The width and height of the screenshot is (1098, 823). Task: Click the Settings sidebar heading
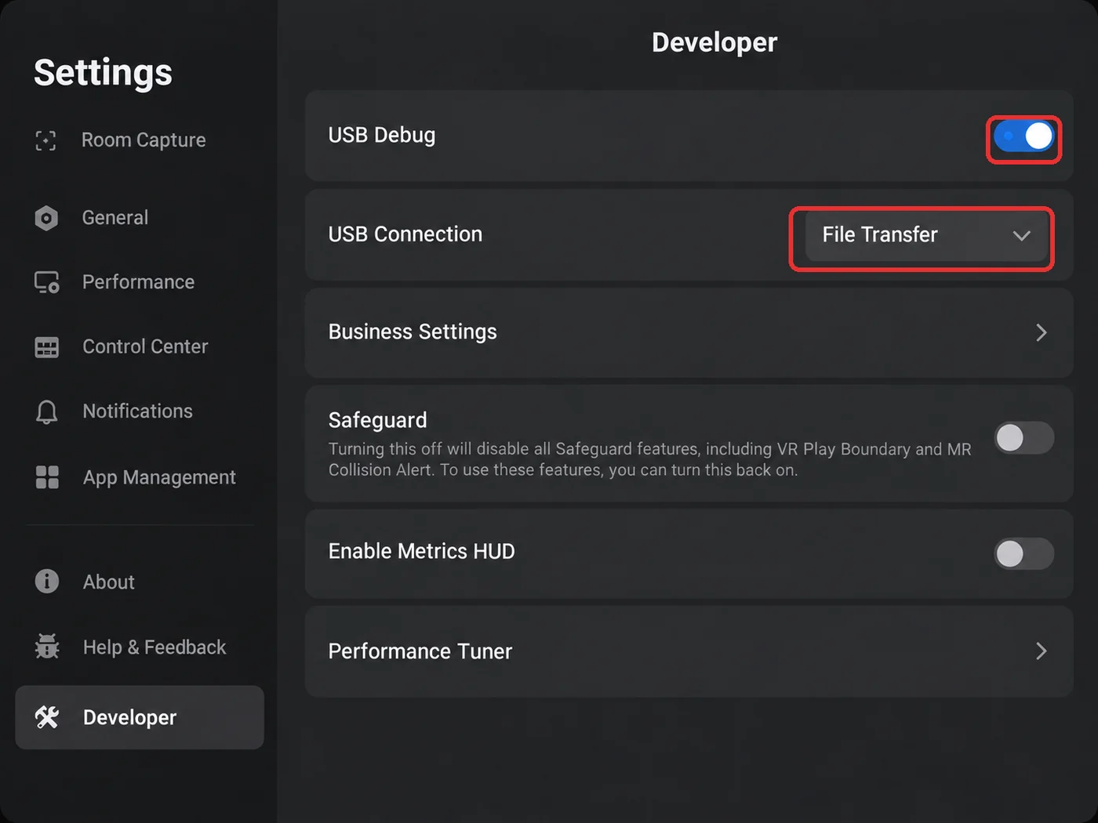coord(103,73)
